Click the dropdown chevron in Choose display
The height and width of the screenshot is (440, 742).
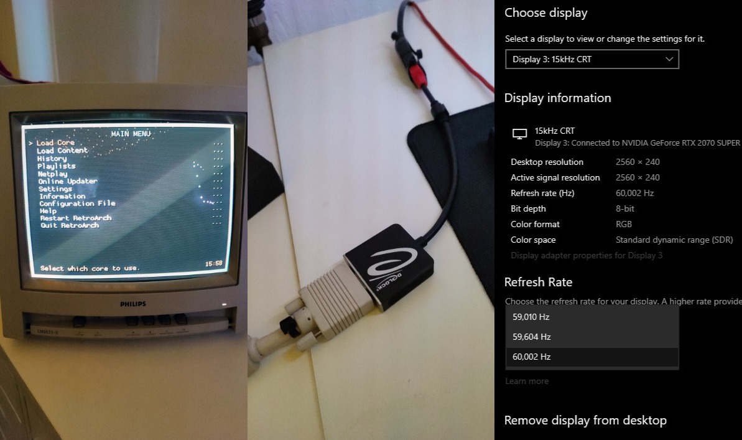pyautogui.click(x=669, y=59)
